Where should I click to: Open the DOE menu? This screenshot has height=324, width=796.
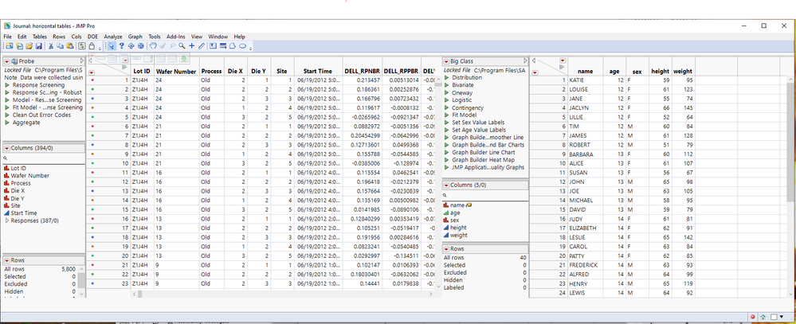(x=92, y=37)
